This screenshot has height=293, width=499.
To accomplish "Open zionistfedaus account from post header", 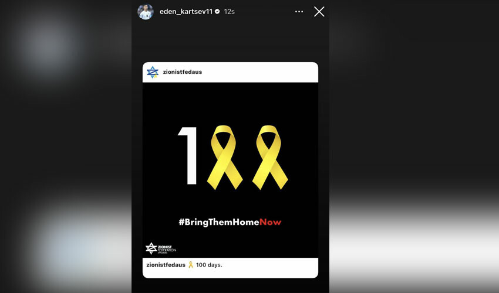I will click(183, 72).
